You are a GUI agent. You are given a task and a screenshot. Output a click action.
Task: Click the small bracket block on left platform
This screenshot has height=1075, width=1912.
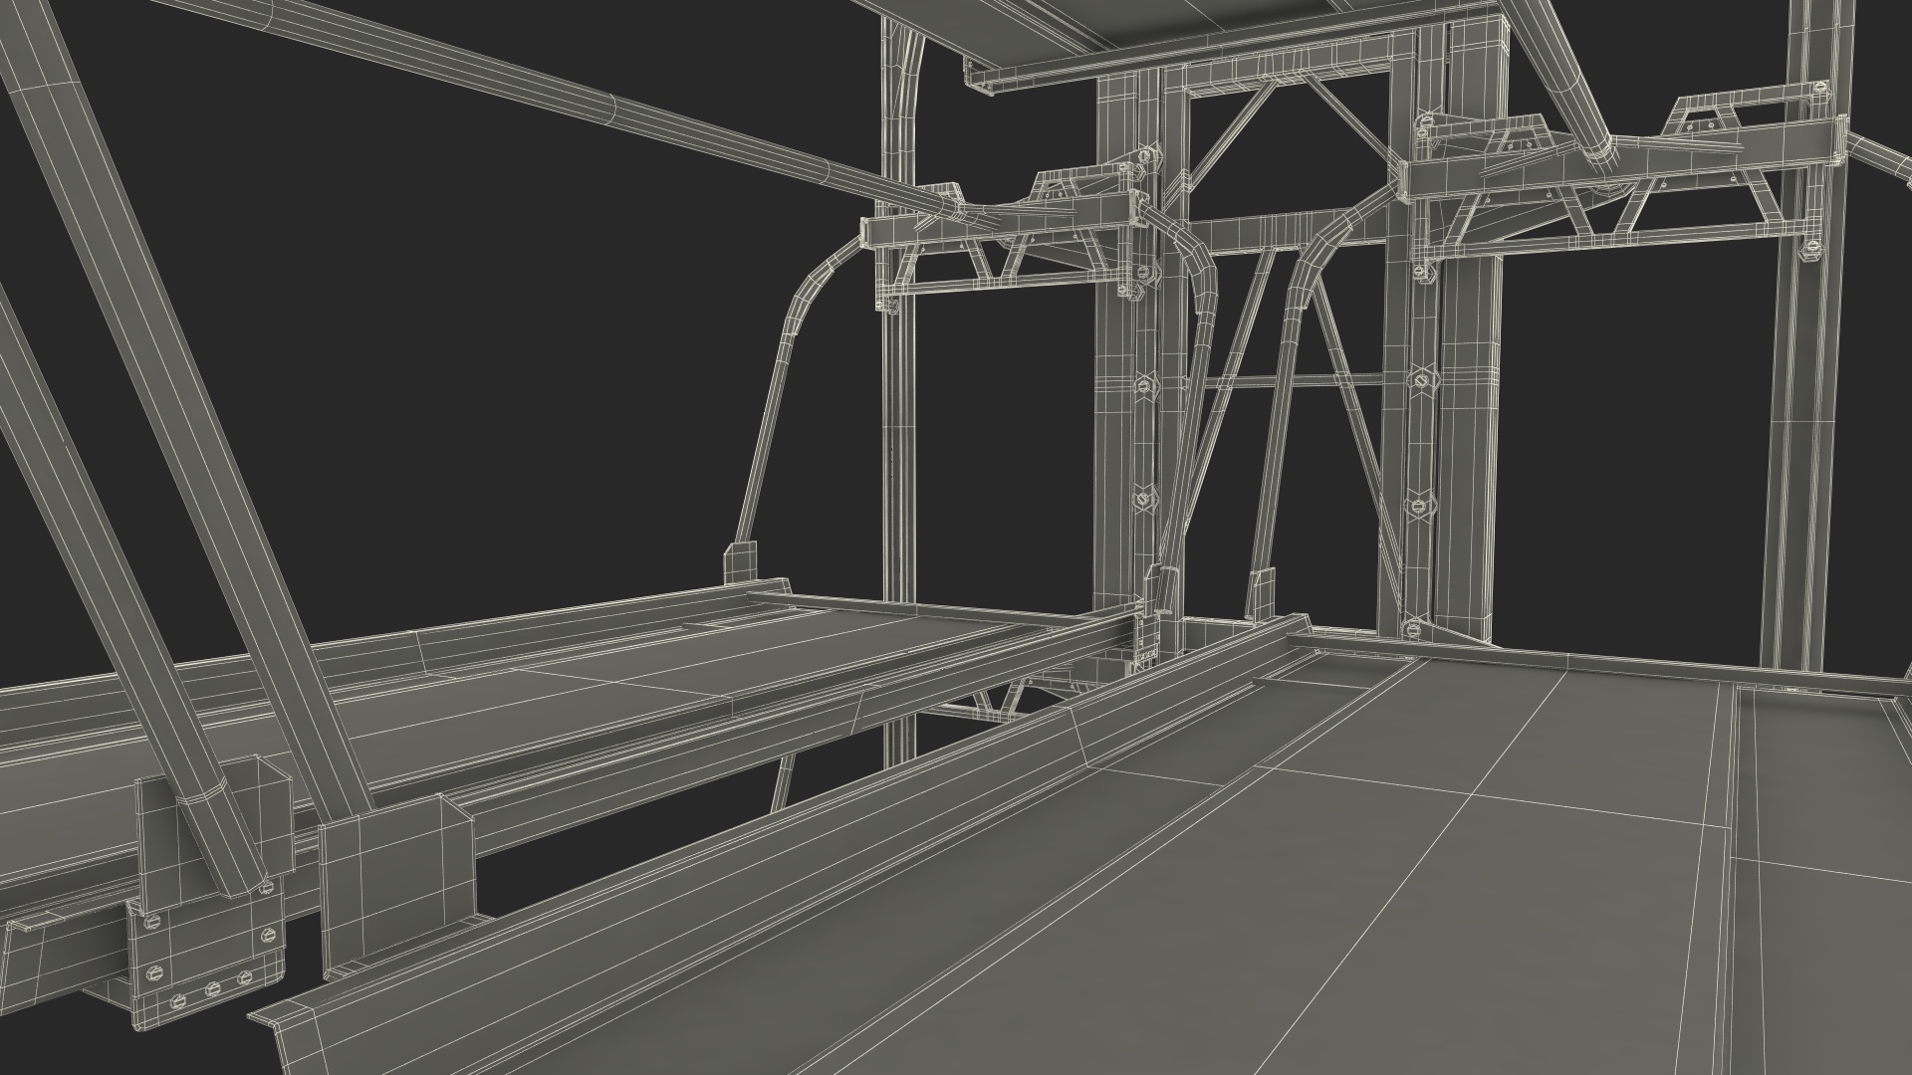tap(739, 565)
